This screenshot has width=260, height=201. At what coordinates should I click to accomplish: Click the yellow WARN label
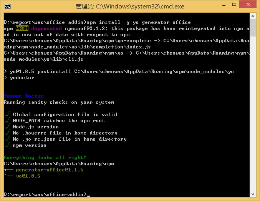click(x=22, y=28)
